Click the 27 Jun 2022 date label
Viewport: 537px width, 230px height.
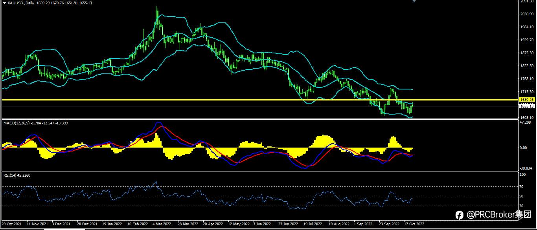288,224
